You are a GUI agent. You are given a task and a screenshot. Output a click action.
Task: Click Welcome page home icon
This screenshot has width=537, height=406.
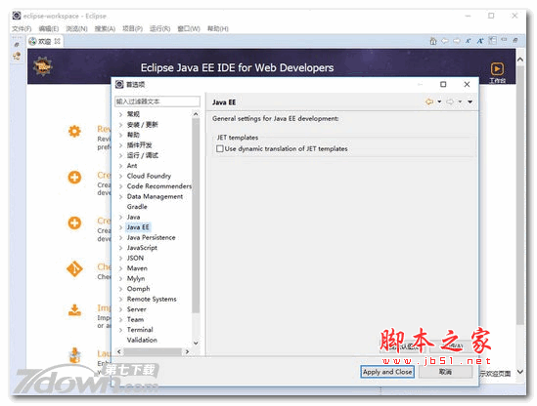pyautogui.click(x=433, y=41)
